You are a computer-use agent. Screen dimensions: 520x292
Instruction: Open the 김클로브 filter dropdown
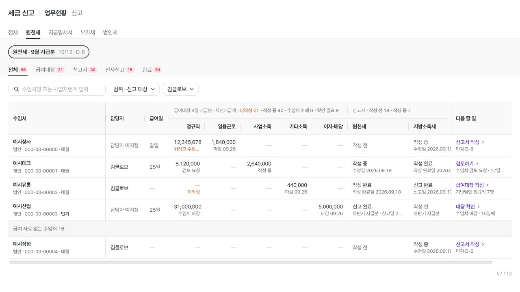pos(181,89)
